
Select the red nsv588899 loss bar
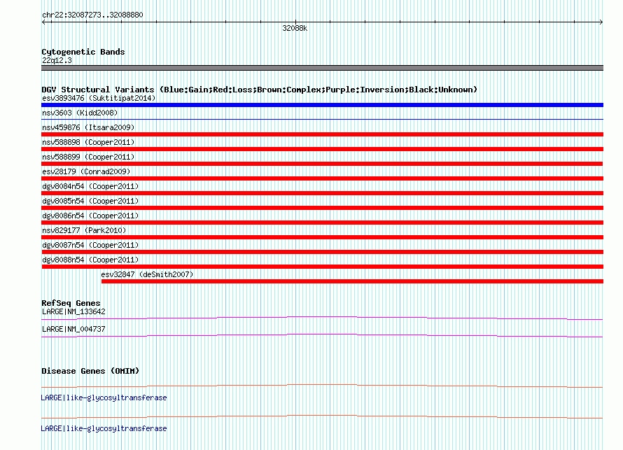pos(322,164)
